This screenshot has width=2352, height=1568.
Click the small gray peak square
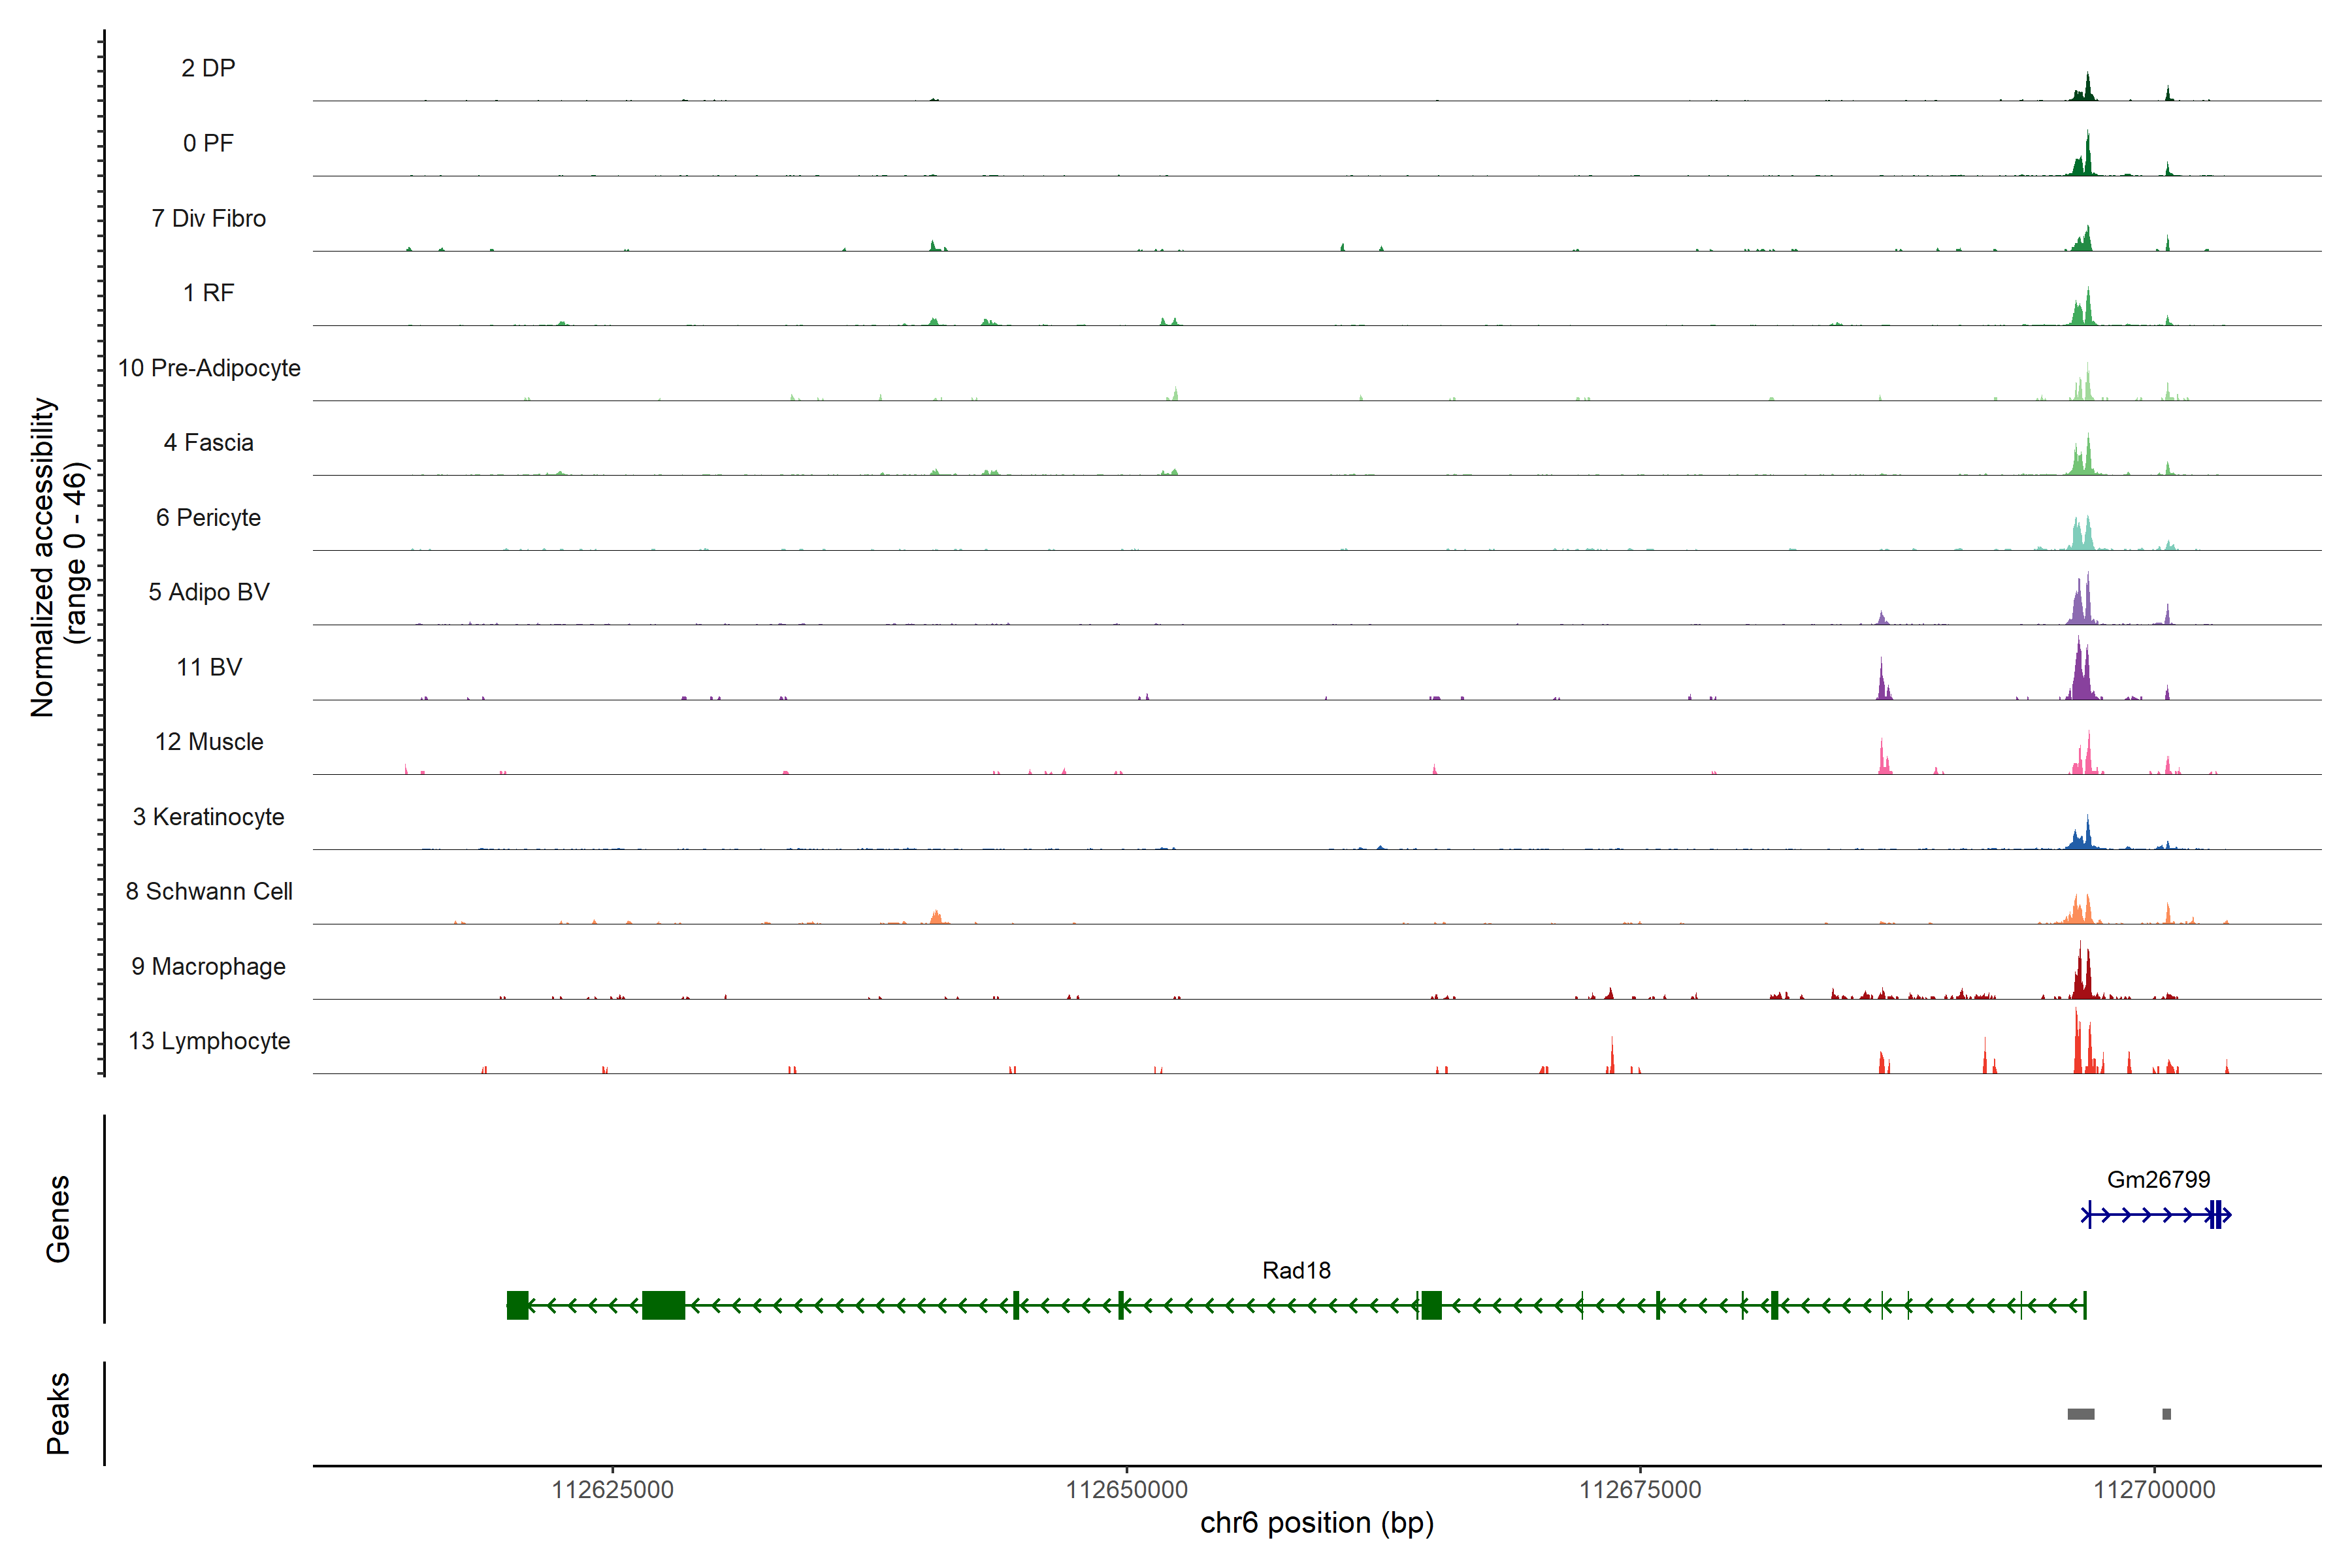(2166, 1414)
